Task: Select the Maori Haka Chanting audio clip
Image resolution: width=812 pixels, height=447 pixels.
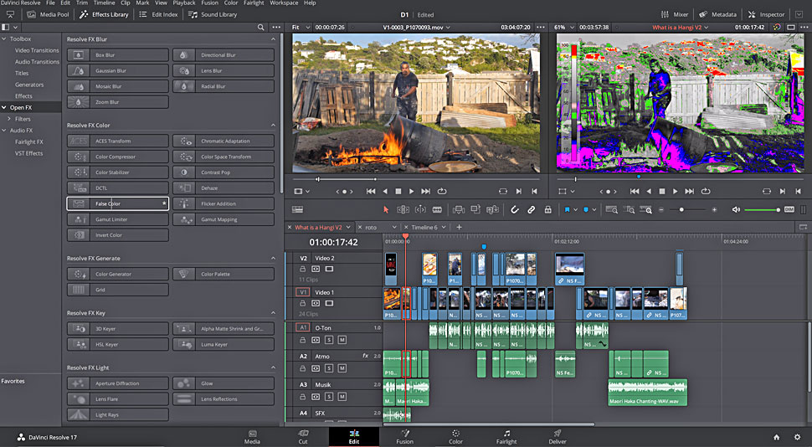Action: [x=647, y=393]
